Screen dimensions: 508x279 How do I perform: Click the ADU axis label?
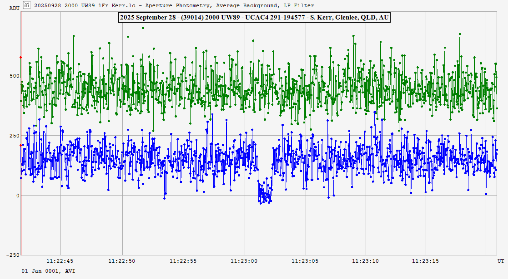[14, 9]
